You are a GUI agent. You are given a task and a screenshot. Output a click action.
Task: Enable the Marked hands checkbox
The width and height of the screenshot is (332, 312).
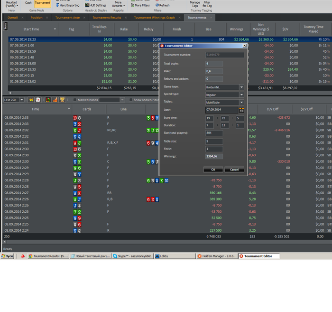[74, 100]
